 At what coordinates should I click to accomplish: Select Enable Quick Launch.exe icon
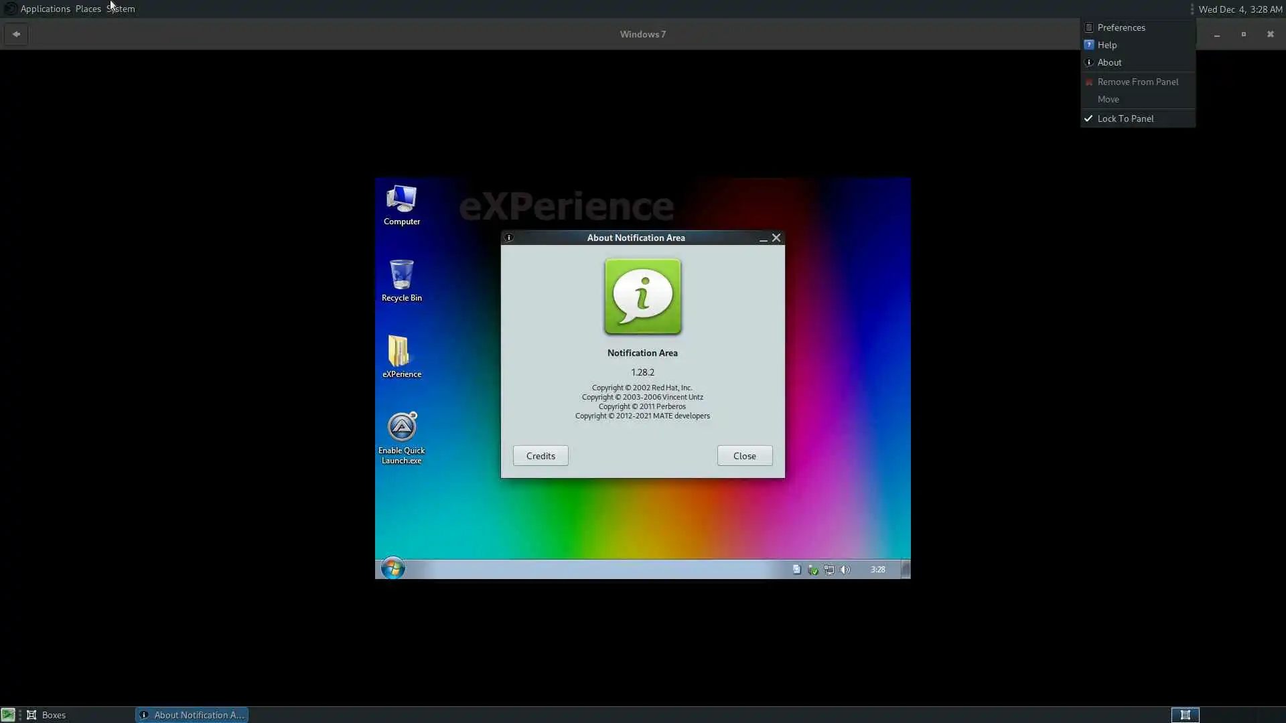coord(402,436)
